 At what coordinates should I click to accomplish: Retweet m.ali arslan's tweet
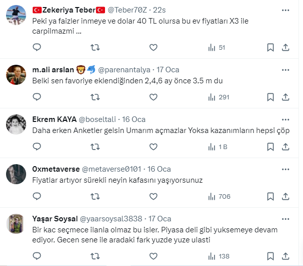pyautogui.click(x=94, y=97)
